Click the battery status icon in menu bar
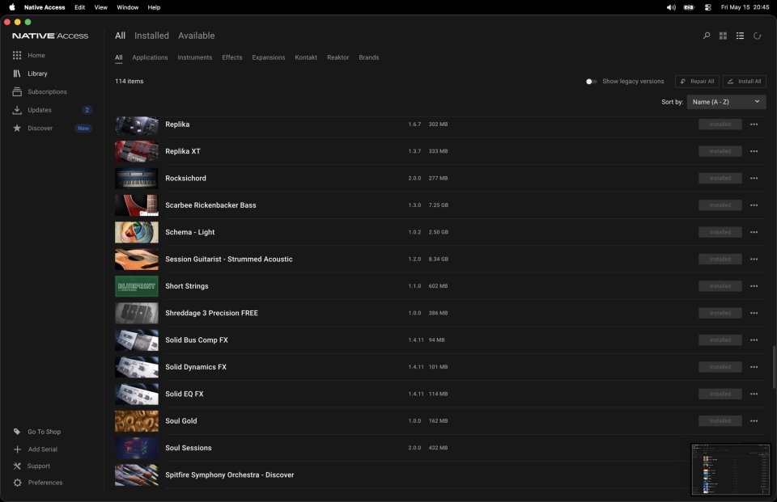 point(689,7)
